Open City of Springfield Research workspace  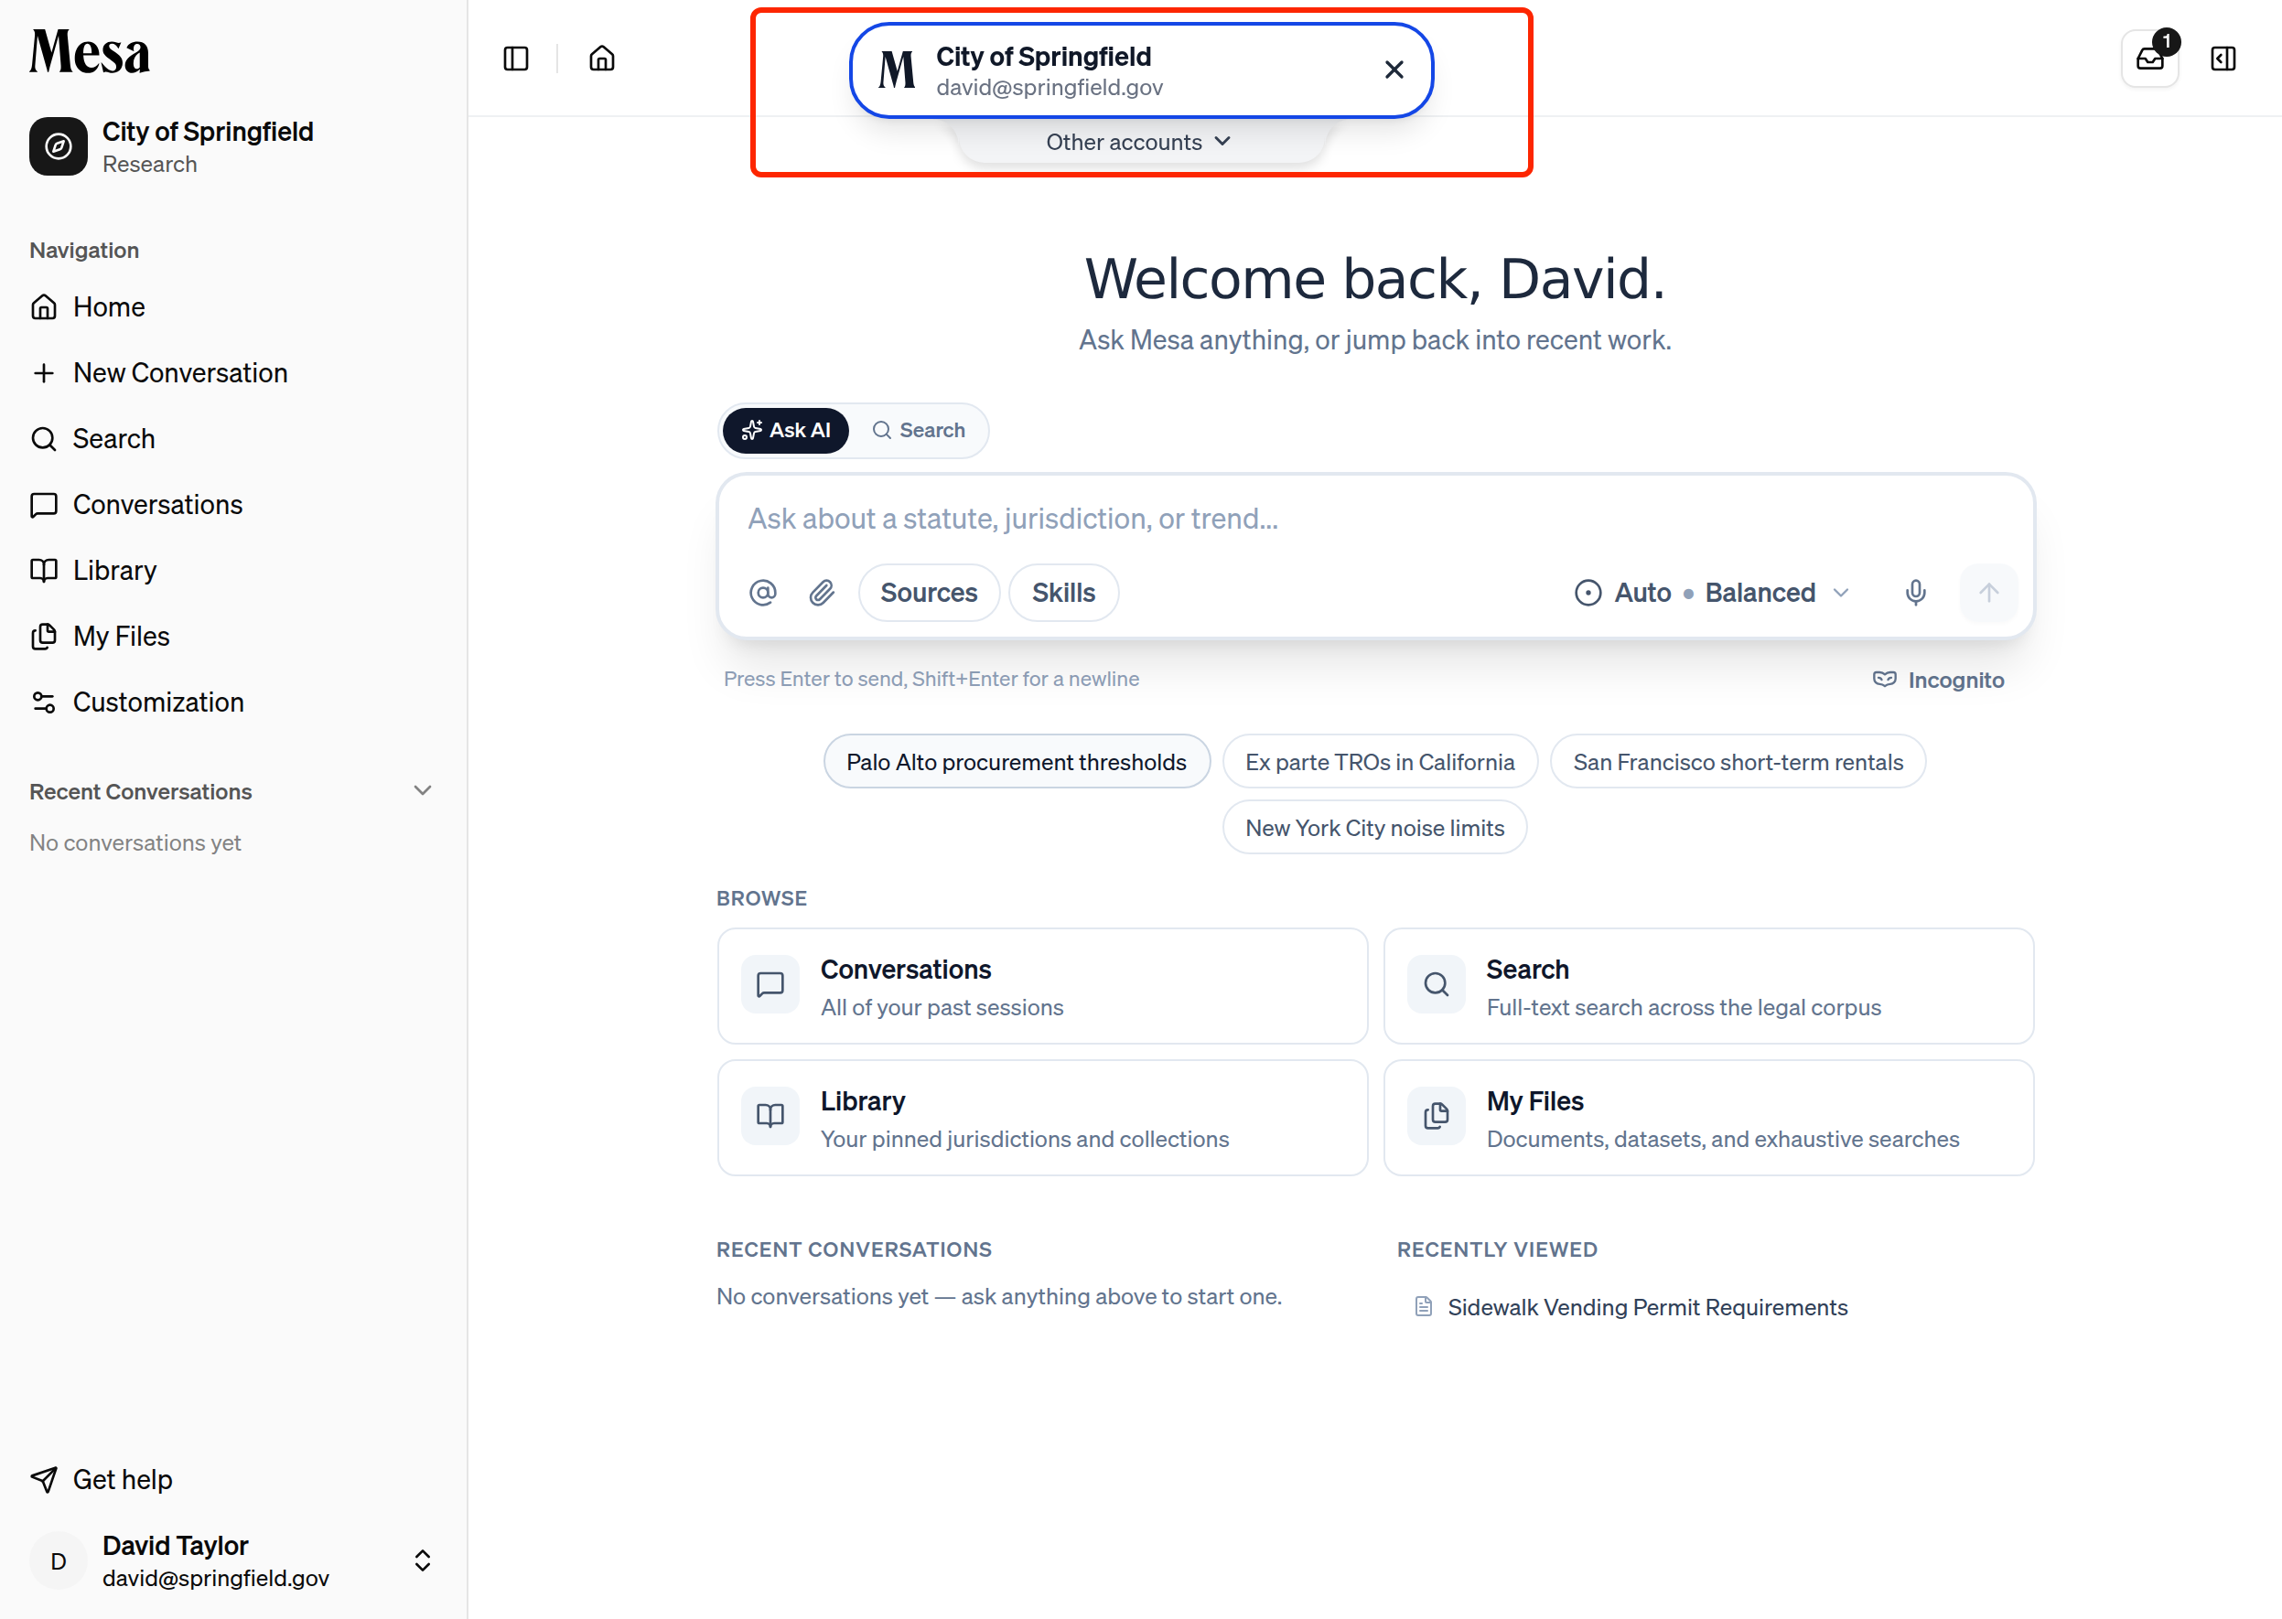(x=233, y=146)
